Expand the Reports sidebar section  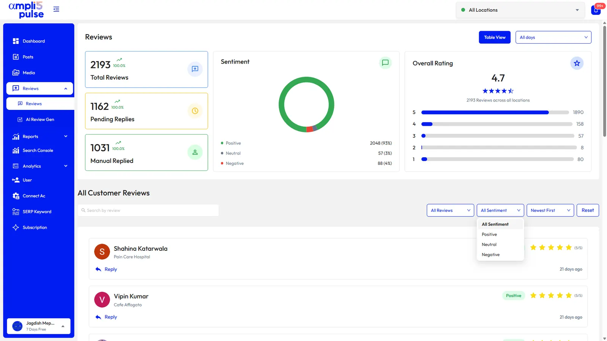(x=40, y=136)
